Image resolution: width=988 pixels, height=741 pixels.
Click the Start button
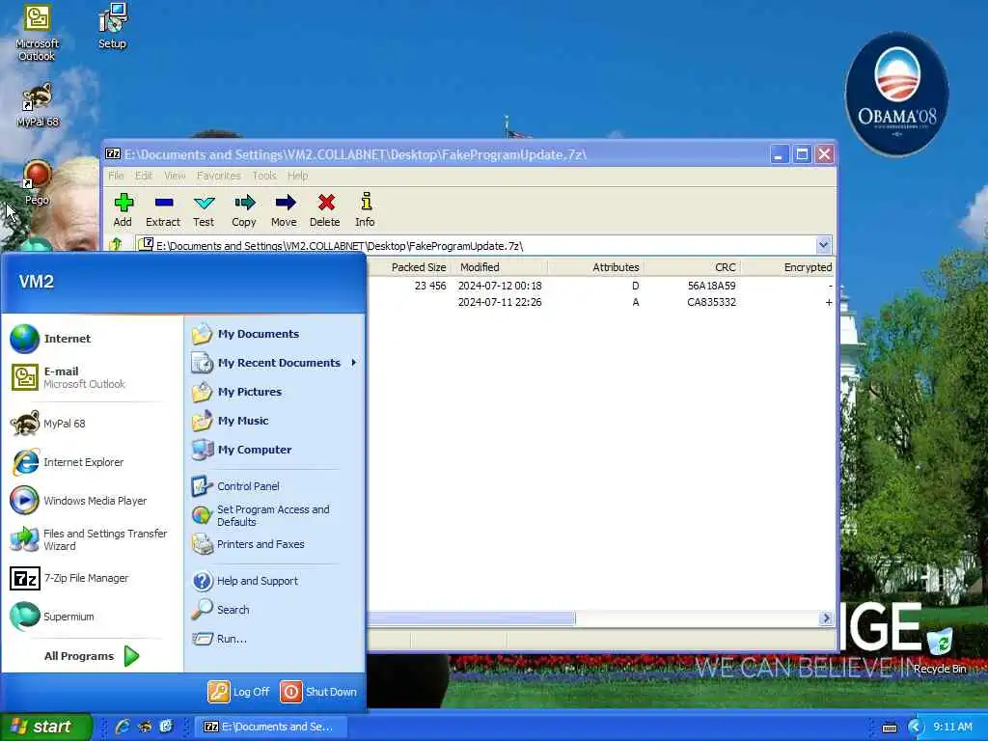pos(45,727)
